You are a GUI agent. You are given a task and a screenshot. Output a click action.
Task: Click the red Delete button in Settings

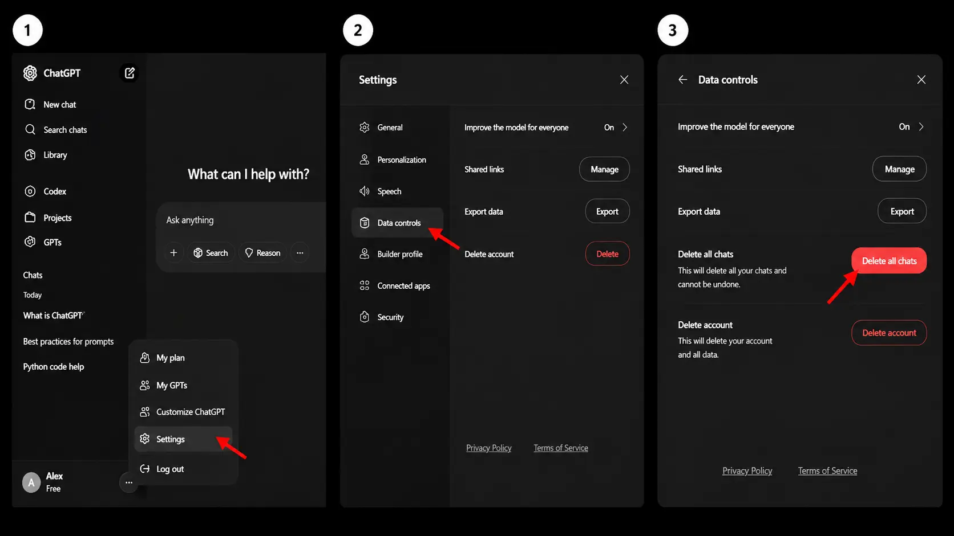607,254
